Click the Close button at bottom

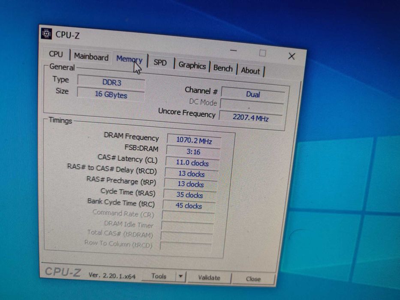point(253,279)
